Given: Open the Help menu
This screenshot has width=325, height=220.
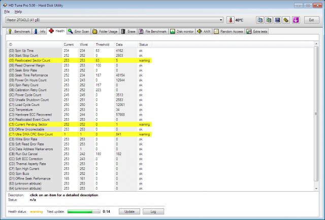Looking at the screenshot, I should [18, 11].
